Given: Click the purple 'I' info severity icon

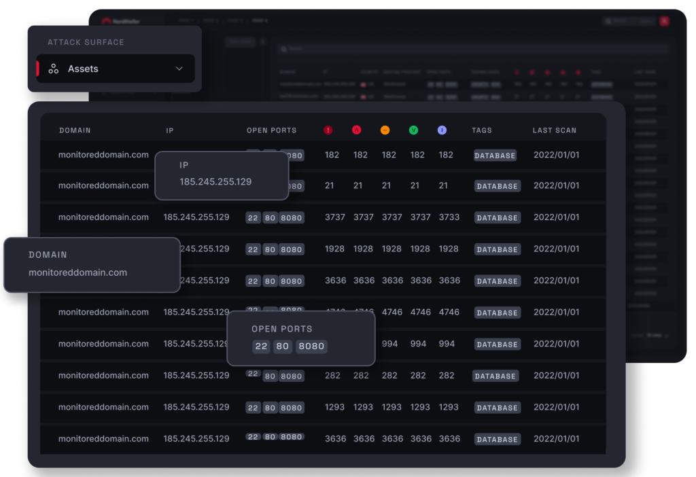Looking at the screenshot, I should point(442,130).
